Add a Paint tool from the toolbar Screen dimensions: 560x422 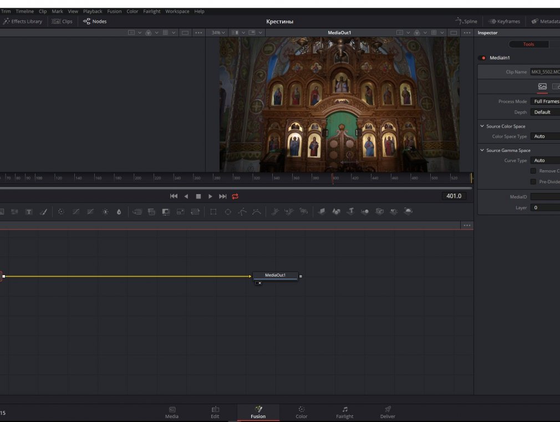[43, 212]
